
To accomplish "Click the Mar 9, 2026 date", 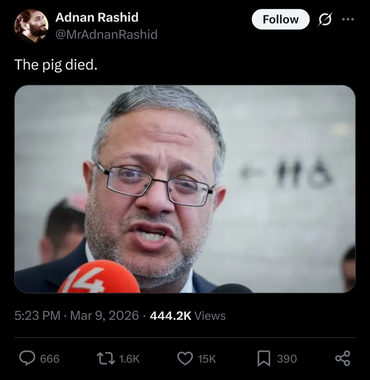I will tap(104, 316).
